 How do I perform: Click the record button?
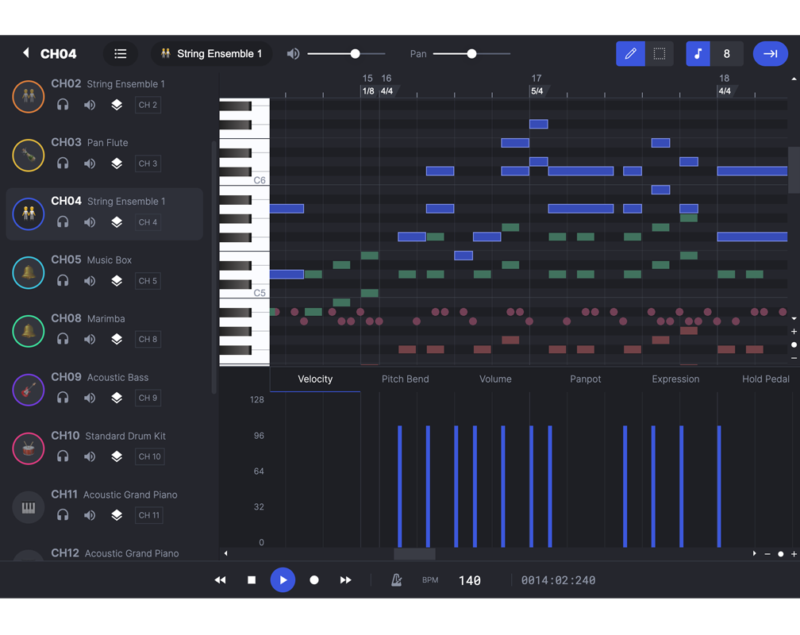(x=314, y=580)
